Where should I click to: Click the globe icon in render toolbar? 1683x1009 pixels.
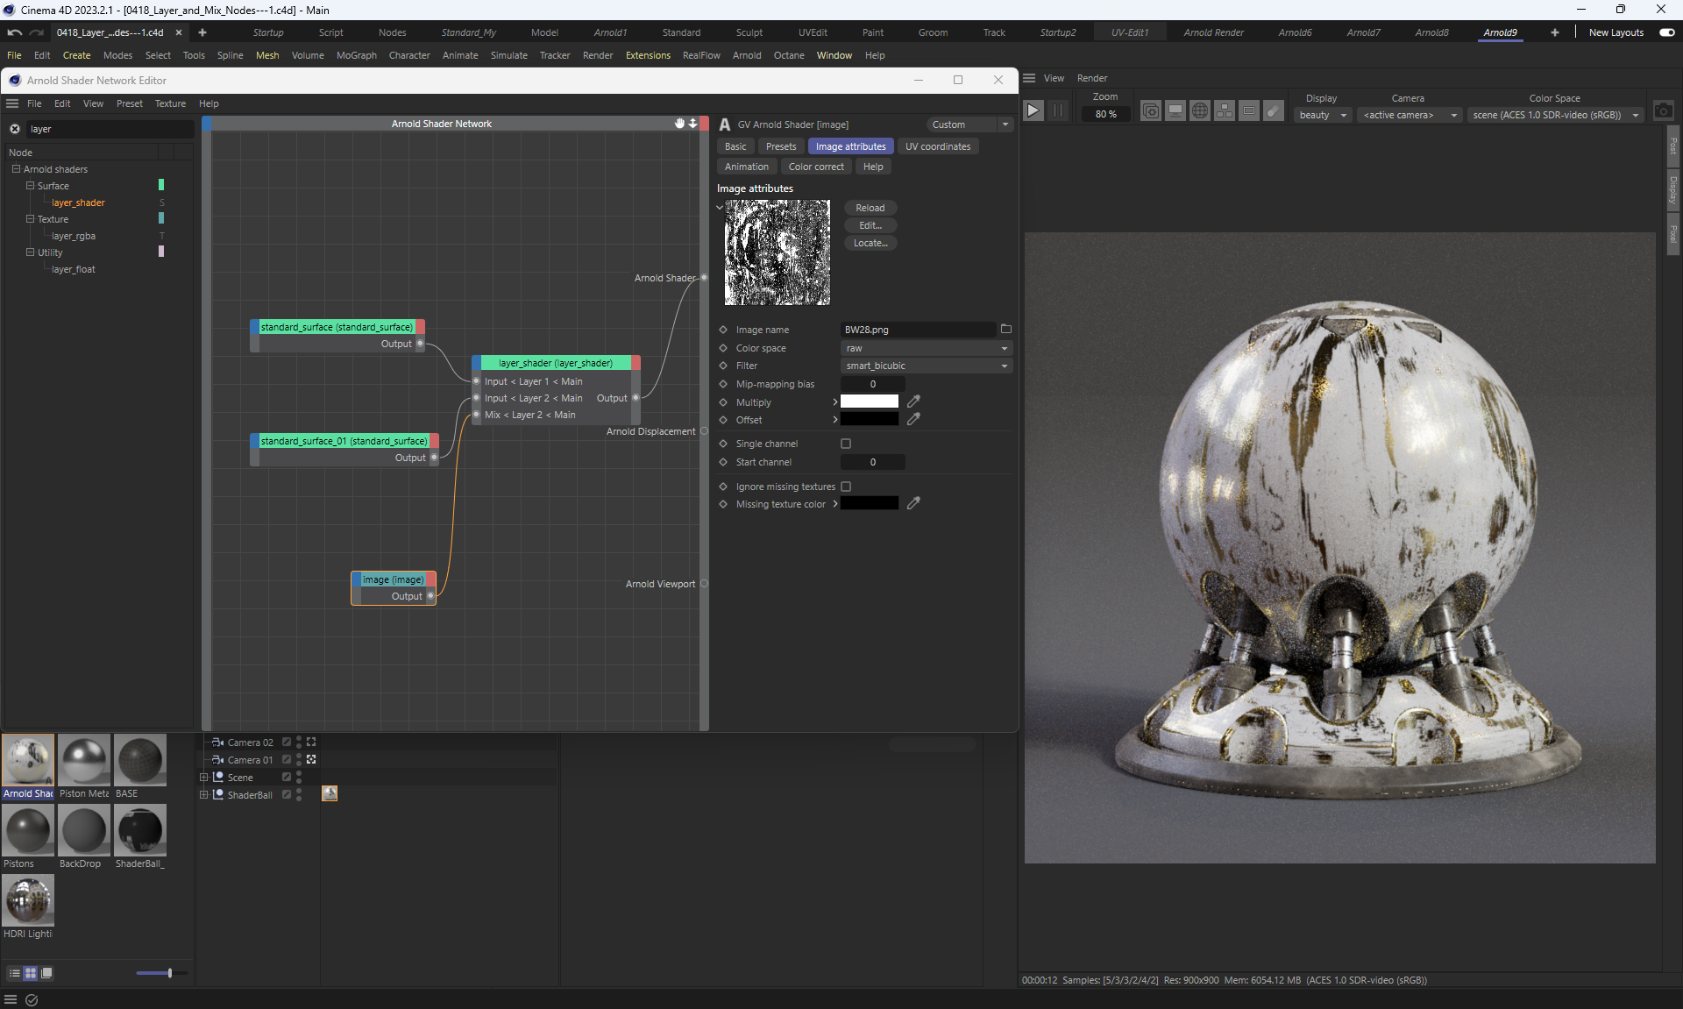(x=1200, y=111)
